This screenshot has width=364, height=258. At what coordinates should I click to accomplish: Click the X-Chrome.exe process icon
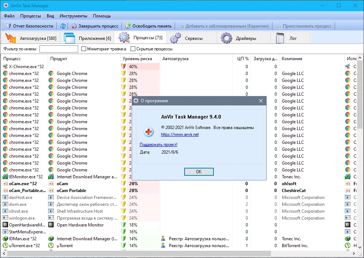point(5,66)
